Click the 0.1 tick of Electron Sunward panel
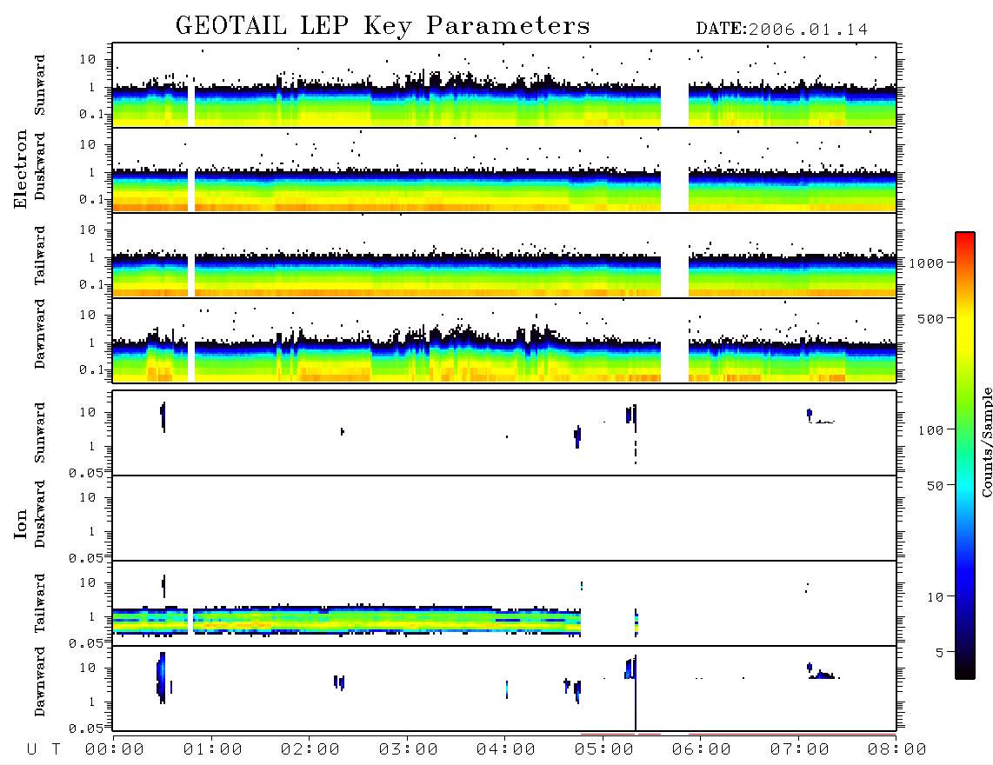The height and width of the screenshot is (765, 993). [90, 114]
